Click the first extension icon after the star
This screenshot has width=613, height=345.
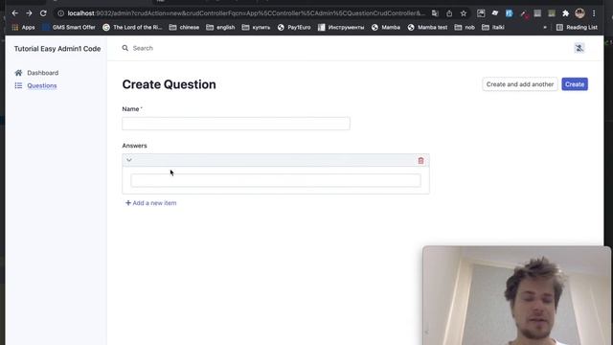(481, 13)
